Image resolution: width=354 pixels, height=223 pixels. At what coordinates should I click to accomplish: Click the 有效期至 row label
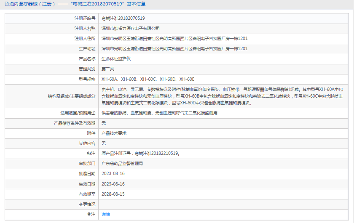(87, 194)
